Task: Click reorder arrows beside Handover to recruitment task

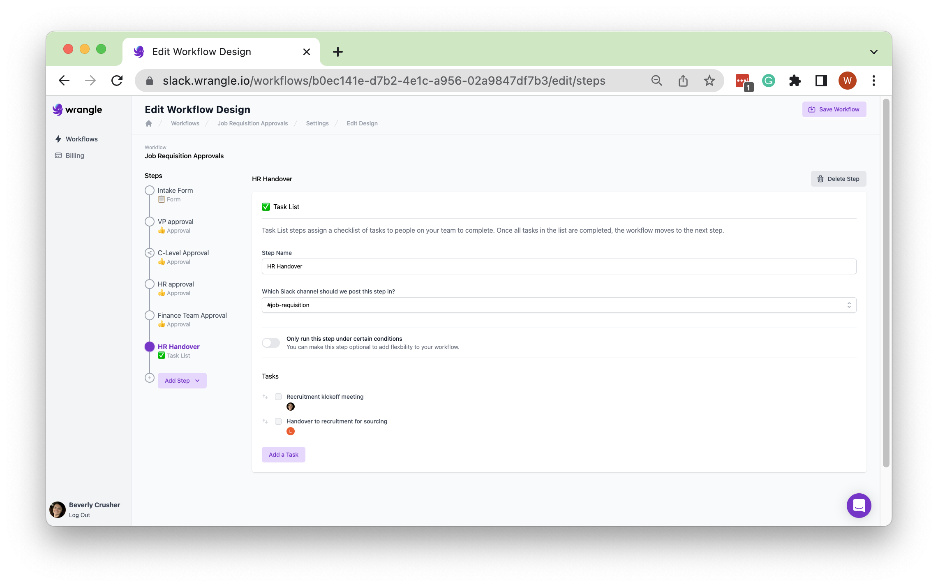Action: (x=265, y=421)
